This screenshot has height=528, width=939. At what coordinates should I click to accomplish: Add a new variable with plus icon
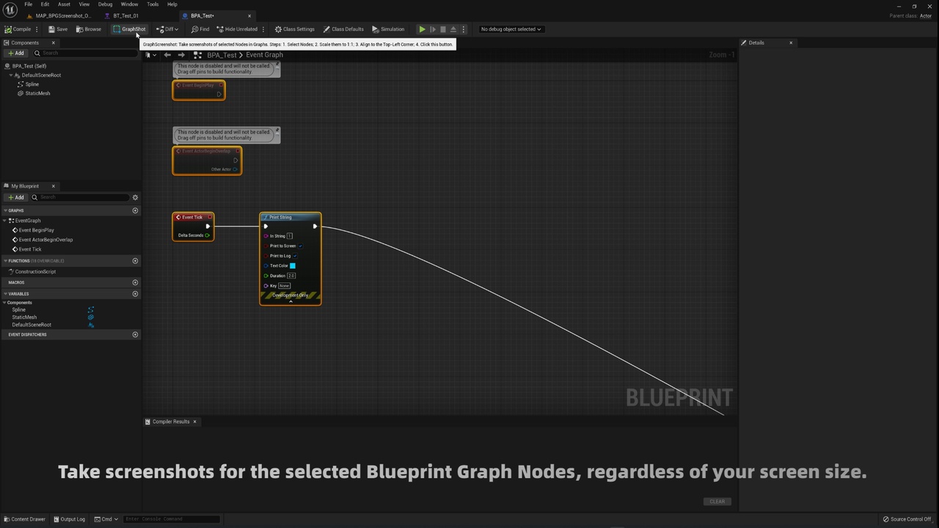(135, 293)
